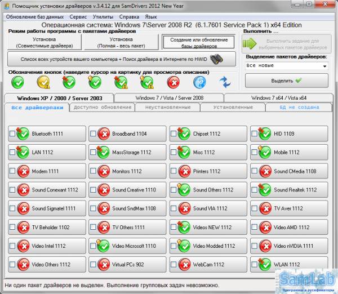Check the Video Intel 1112 checkbox
This screenshot has width=338, height=294.
point(12,246)
